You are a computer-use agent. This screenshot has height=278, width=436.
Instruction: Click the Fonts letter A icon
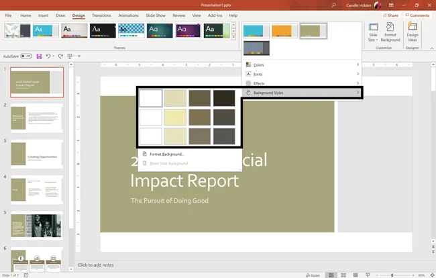pyautogui.click(x=248, y=74)
